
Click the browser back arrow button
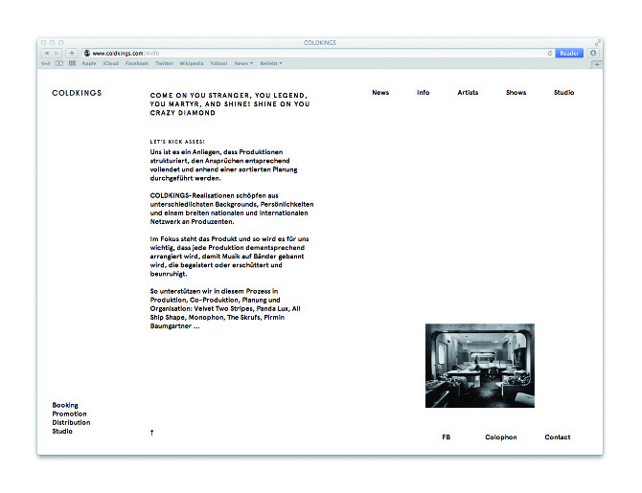(46, 54)
